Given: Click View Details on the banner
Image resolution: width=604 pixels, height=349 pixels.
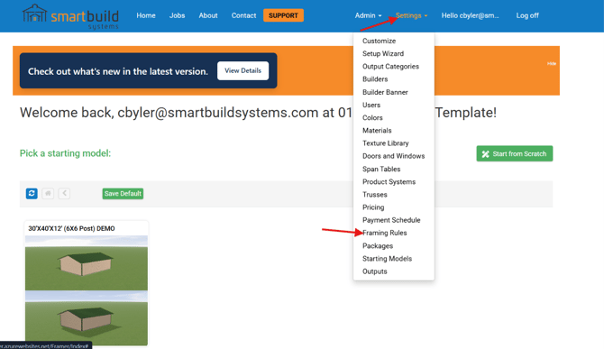Looking at the screenshot, I should pos(243,71).
